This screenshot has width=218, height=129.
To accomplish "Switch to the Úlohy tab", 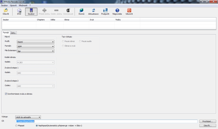I will click(13, 33).
